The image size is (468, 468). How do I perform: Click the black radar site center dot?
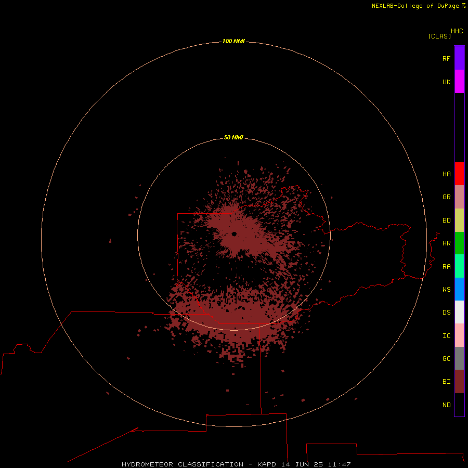coord(234,234)
